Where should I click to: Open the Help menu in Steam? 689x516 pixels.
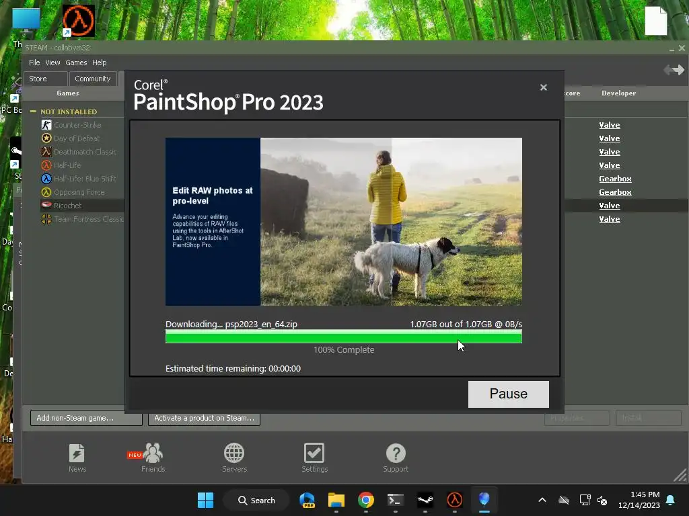coord(100,62)
